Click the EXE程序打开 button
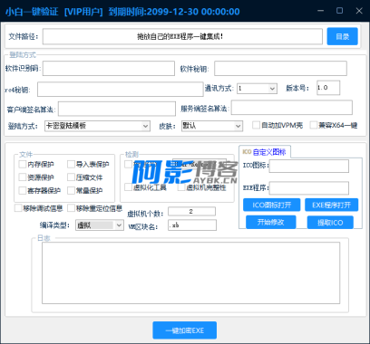This screenshot has height=344, width=370. (x=331, y=205)
